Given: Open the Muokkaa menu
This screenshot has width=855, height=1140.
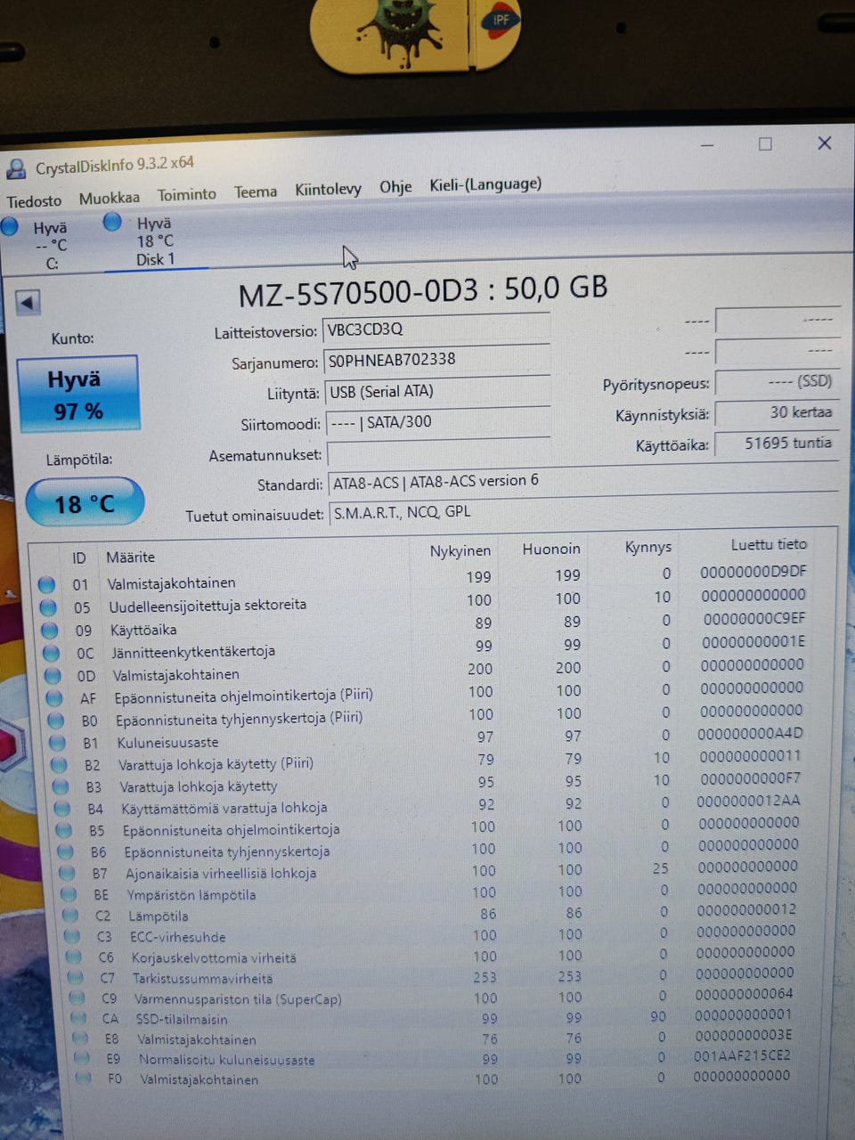Looking at the screenshot, I should coord(109,199).
